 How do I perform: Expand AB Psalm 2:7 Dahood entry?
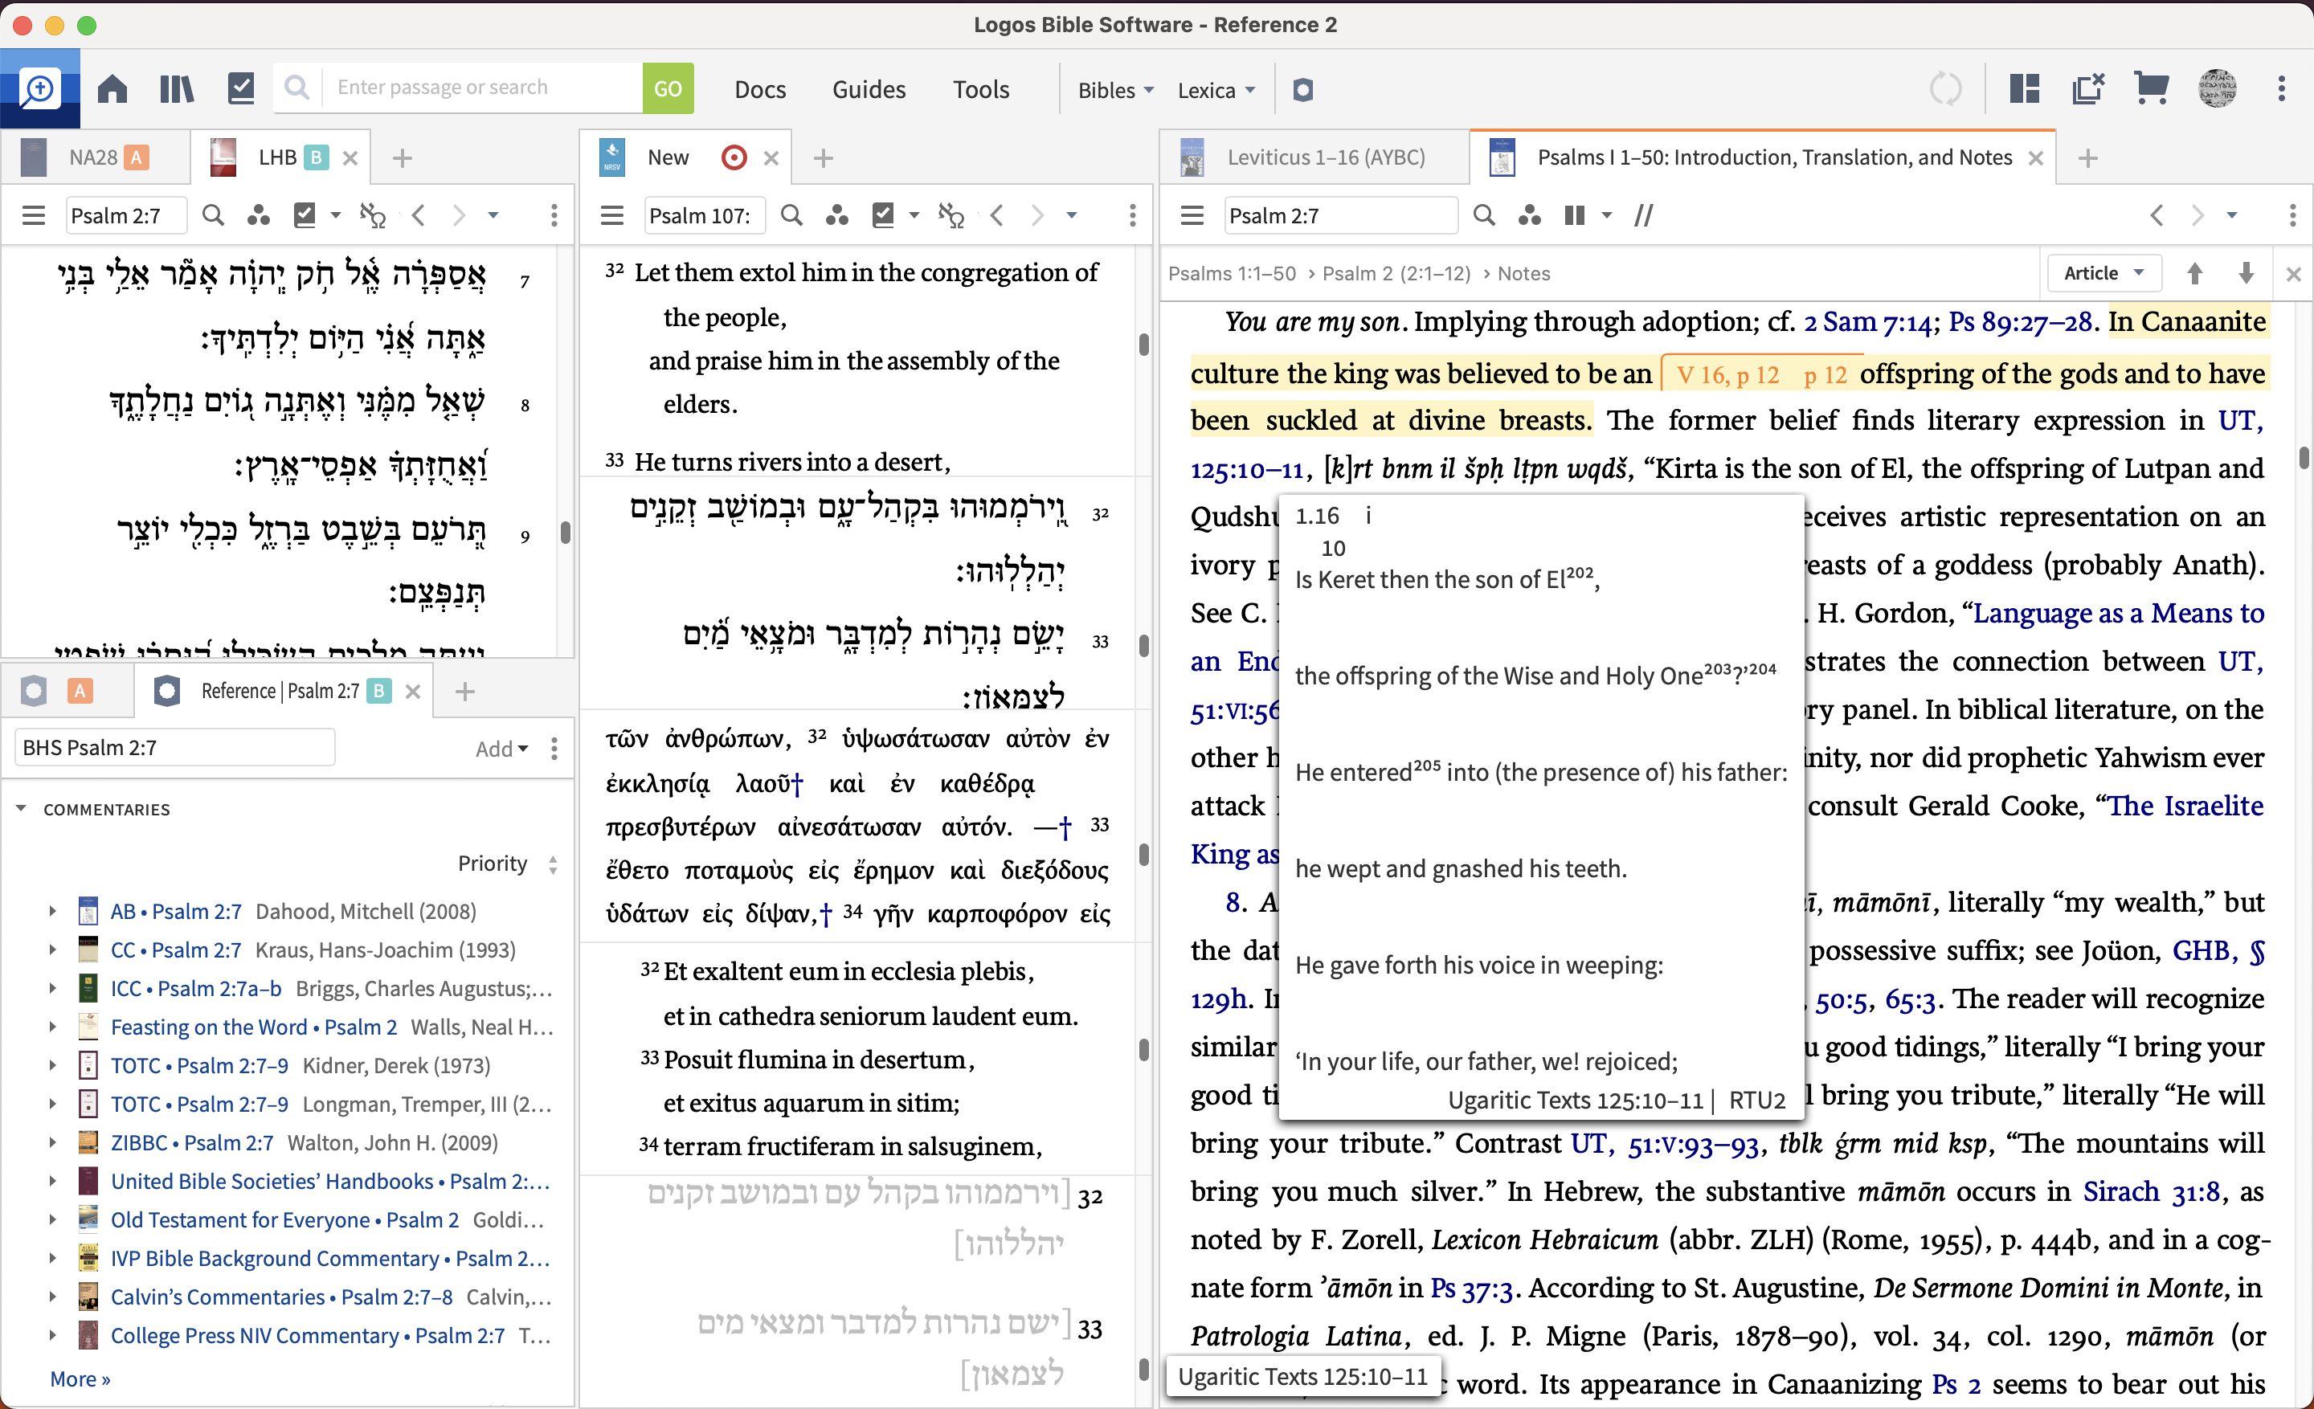click(52, 912)
